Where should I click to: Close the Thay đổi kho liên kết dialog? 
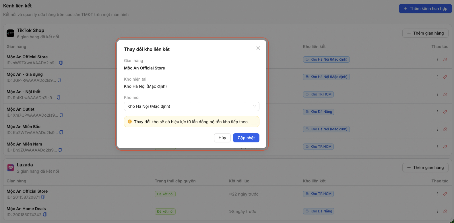click(258, 48)
